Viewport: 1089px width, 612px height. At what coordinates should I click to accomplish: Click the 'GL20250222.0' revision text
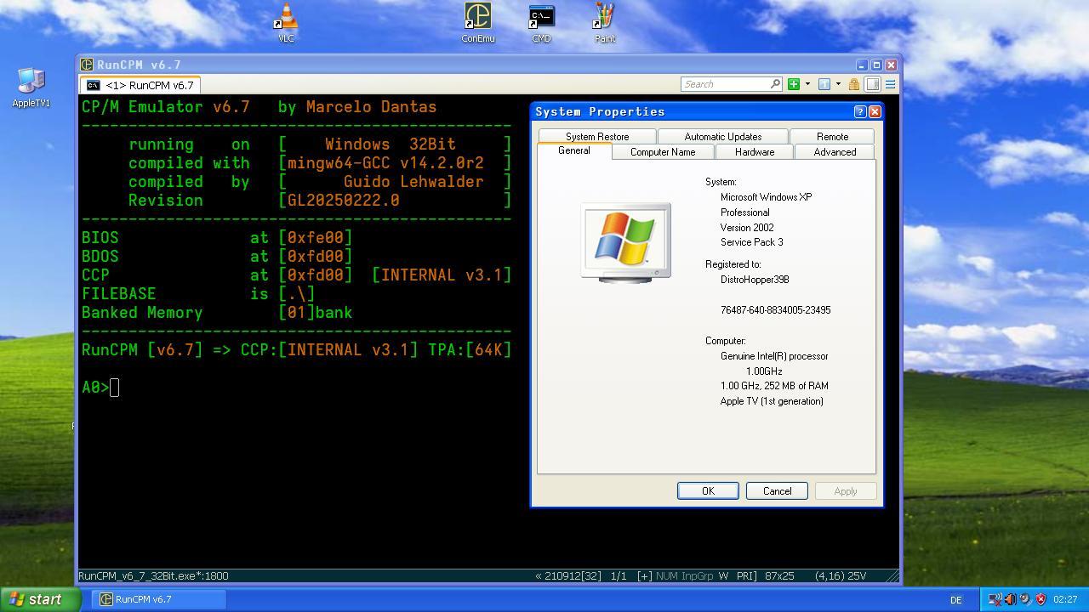point(344,201)
